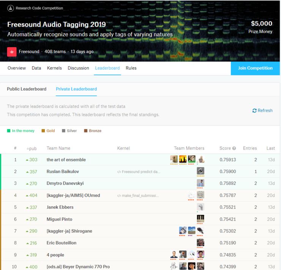Go to the Discussion tab
The image size is (281, 270).
(78, 68)
